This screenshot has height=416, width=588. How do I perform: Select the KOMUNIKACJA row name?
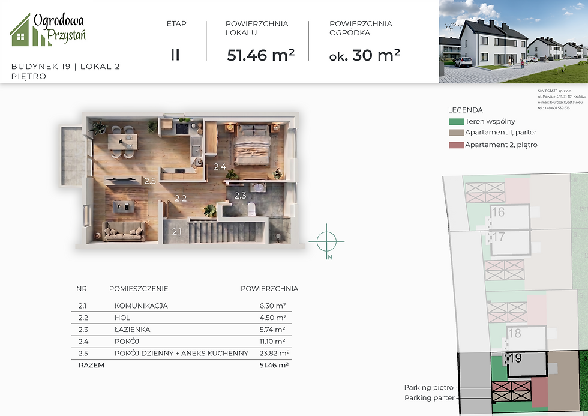[x=141, y=306]
